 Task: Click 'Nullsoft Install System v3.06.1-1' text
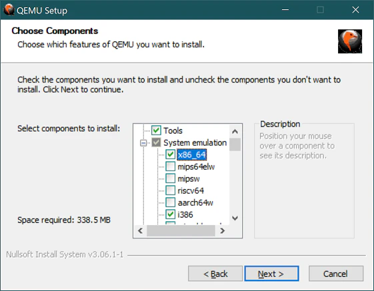coord(65,254)
